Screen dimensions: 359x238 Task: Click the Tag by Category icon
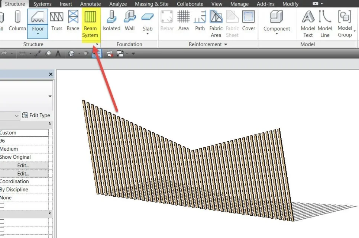(48, 54)
